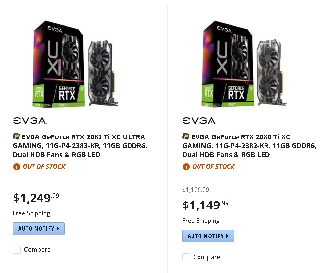Click the Compare label under the left card
This screenshot has width=331, height=273.
coord(37,249)
